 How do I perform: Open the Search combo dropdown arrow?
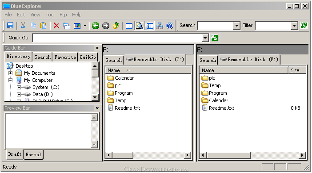point(236,26)
